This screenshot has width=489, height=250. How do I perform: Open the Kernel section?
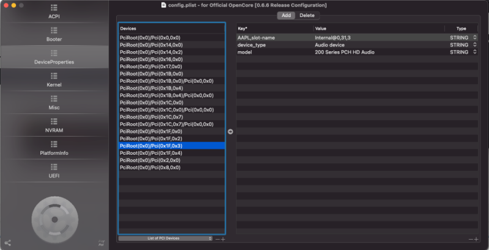pos(54,80)
